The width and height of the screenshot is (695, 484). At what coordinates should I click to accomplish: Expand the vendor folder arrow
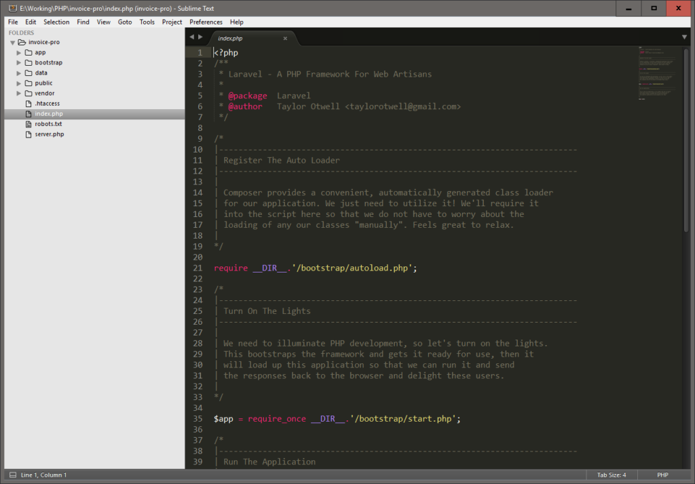(x=19, y=94)
